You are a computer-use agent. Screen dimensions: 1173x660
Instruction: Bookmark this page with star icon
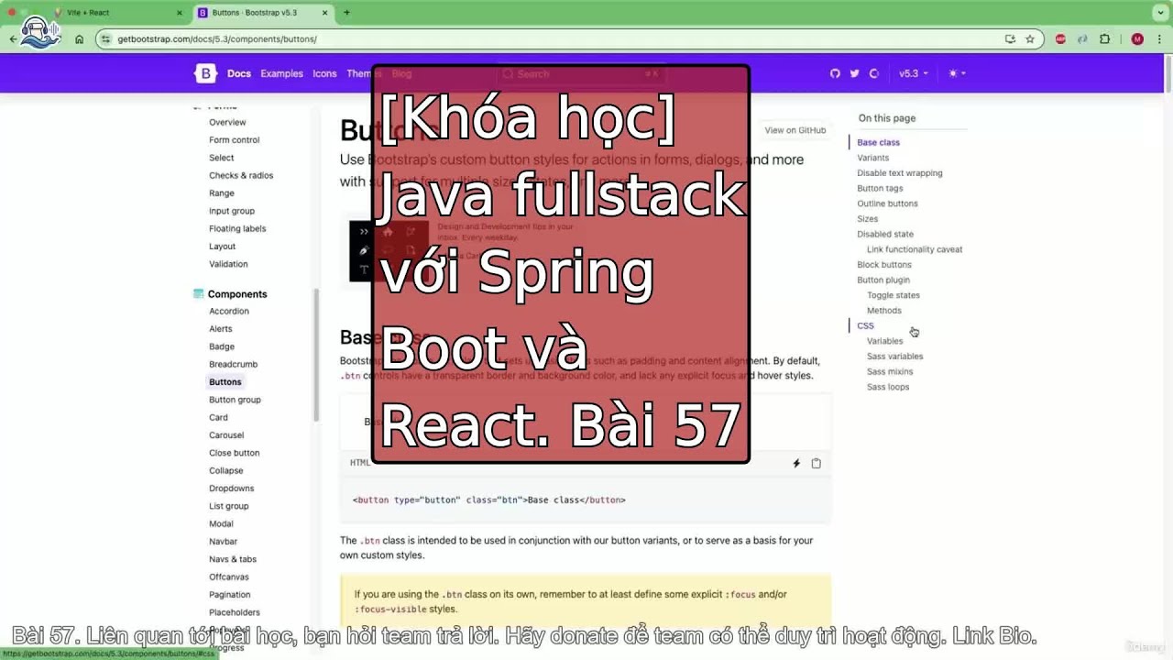(x=1030, y=39)
